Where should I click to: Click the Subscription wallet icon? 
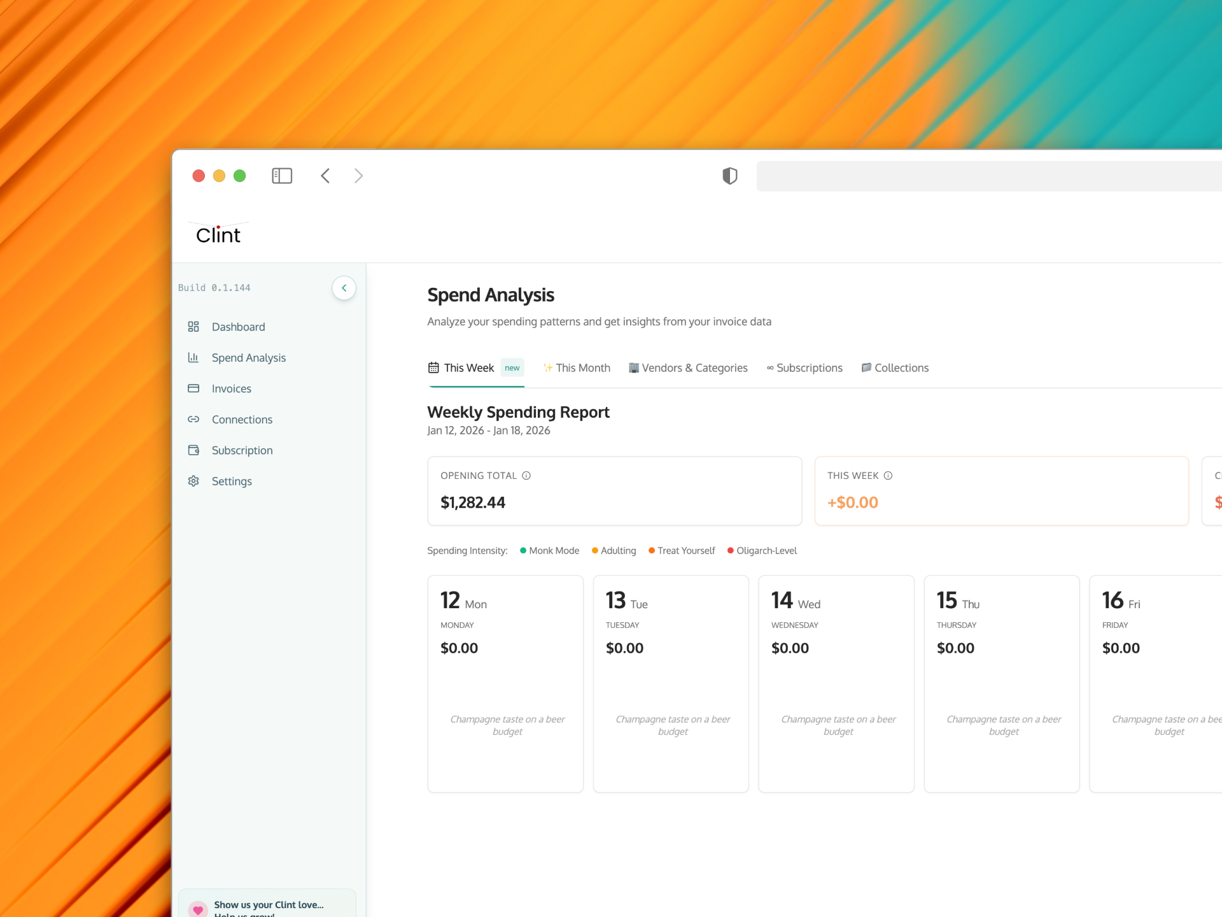tap(193, 450)
